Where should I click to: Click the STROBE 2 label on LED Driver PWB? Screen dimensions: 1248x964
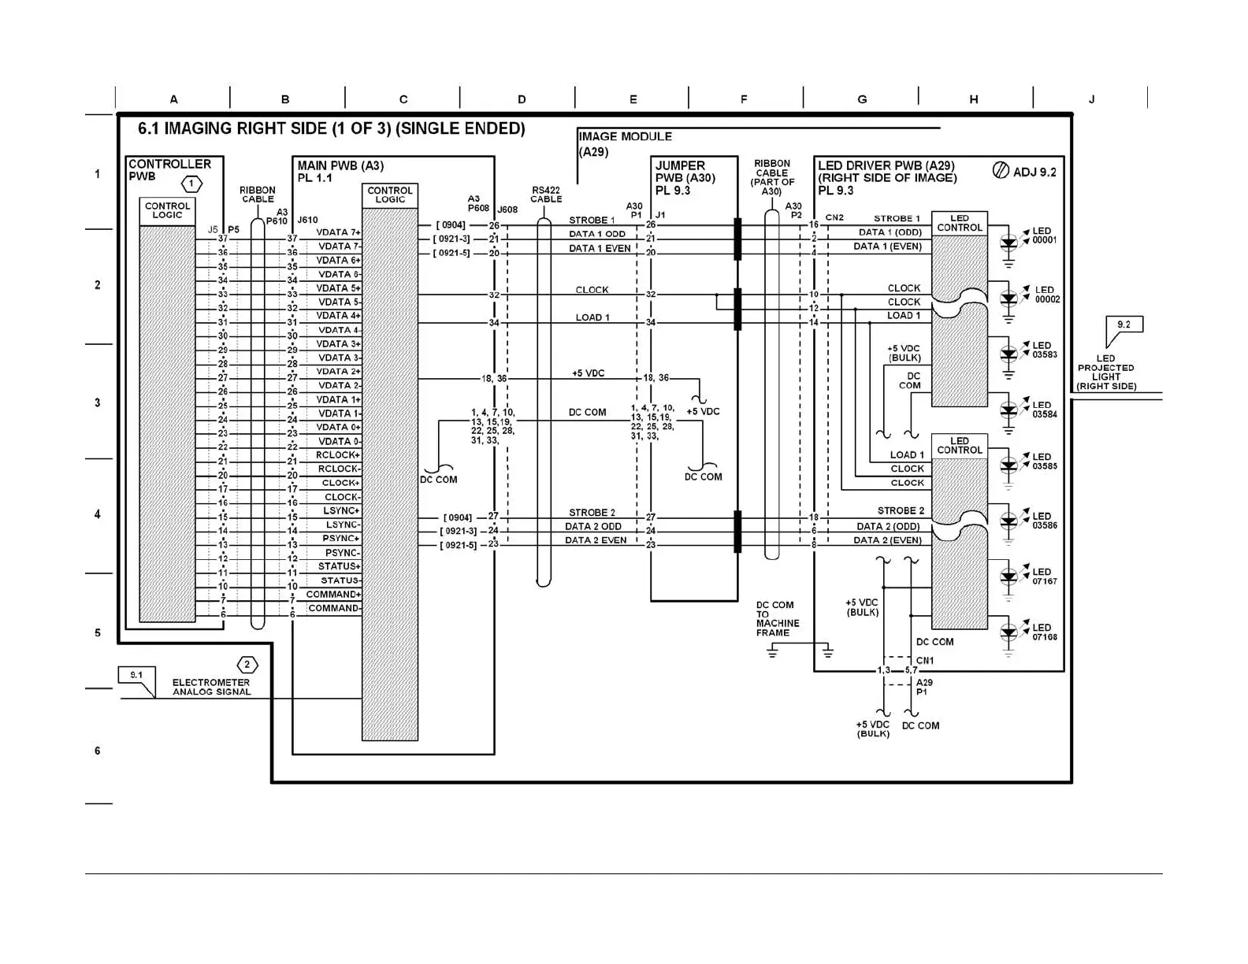pos(901,510)
